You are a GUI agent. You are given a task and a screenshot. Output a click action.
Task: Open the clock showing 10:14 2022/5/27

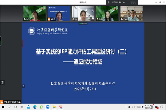click(x=149, y=107)
